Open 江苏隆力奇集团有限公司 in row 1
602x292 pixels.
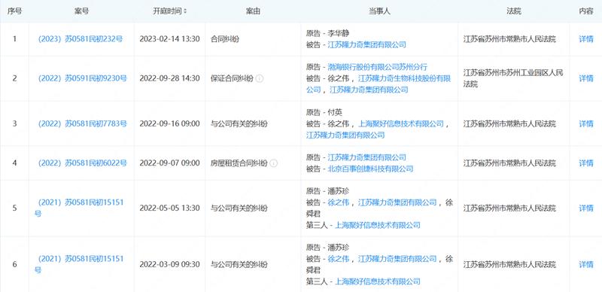366,45
